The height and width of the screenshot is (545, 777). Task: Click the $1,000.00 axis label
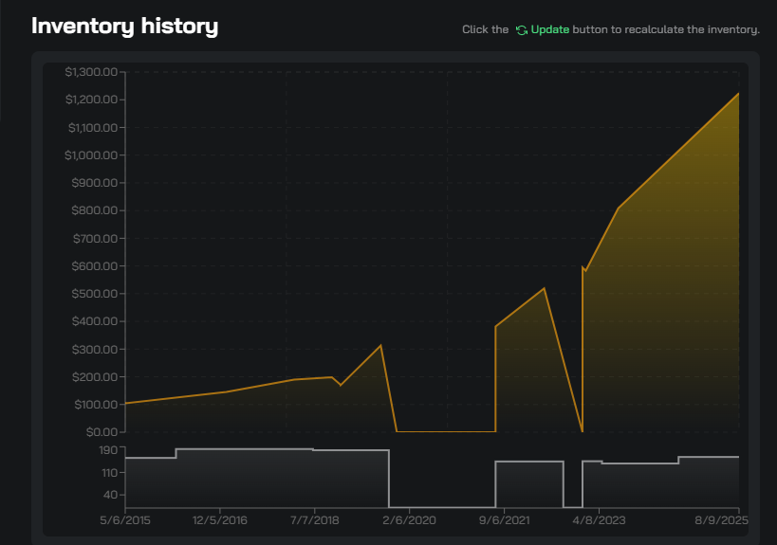[x=91, y=155]
